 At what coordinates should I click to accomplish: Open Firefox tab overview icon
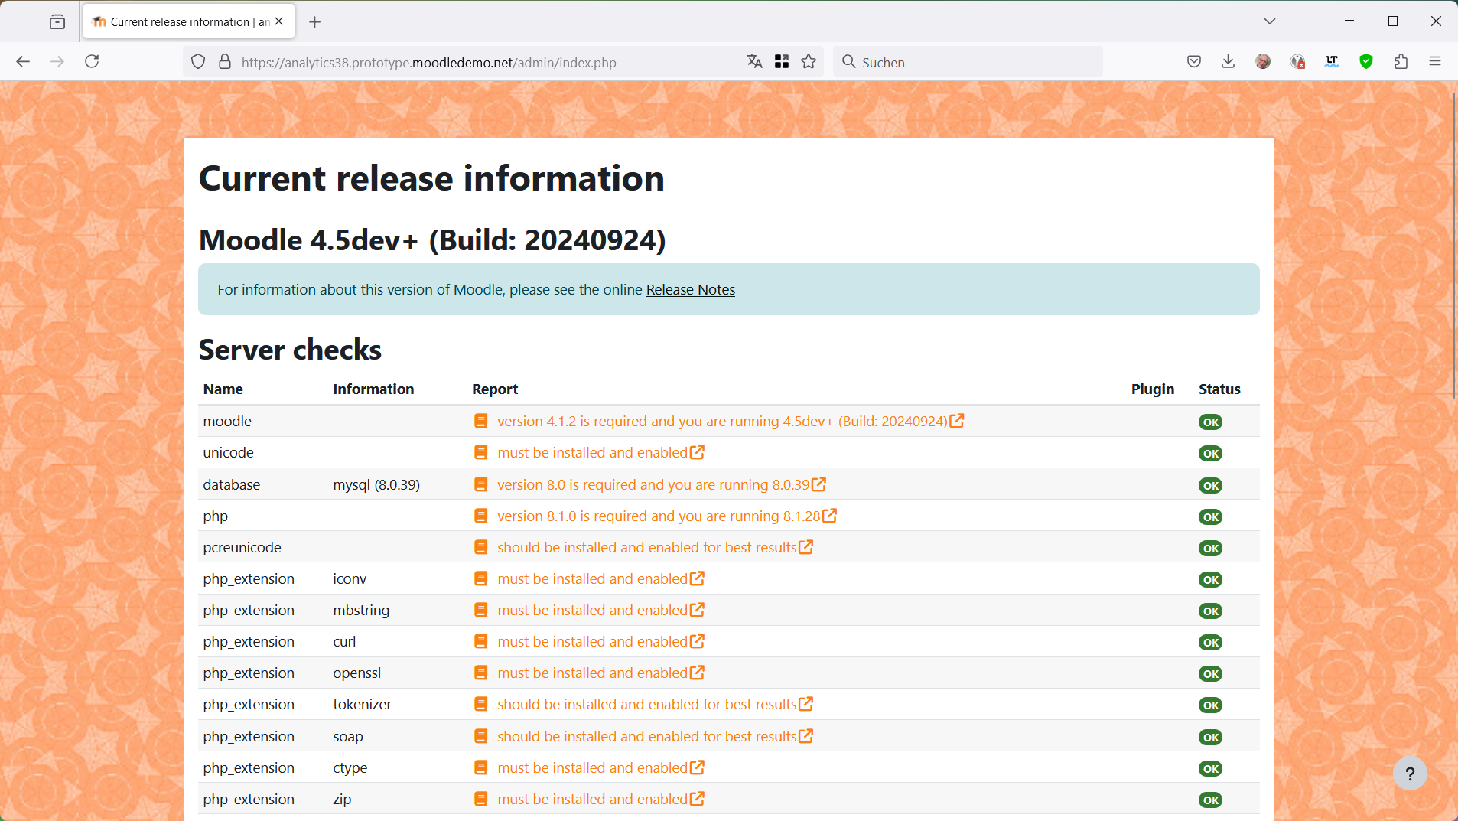57,21
